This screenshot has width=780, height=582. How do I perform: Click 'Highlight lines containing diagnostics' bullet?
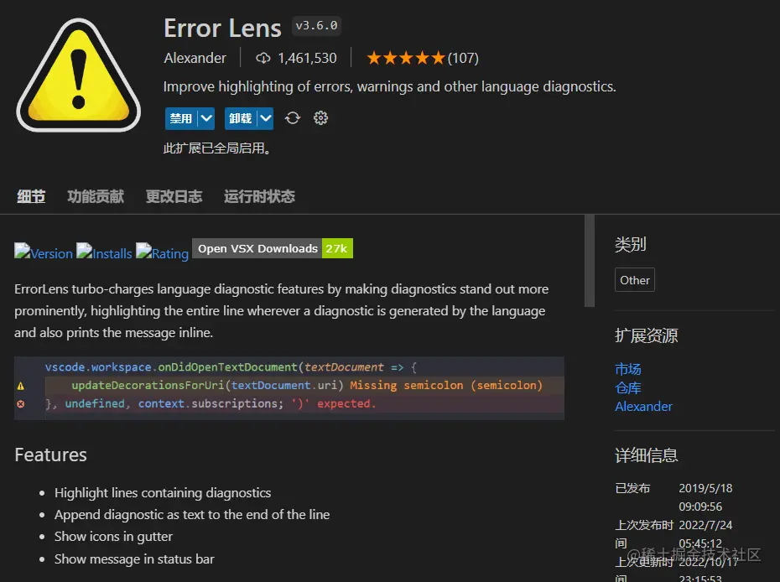click(x=163, y=493)
